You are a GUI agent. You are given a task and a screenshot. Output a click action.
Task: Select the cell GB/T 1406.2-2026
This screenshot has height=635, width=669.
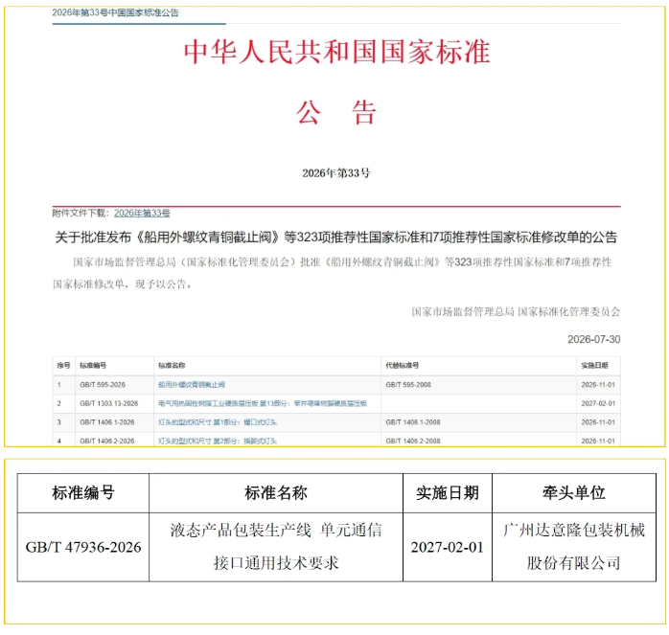coord(107,441)
